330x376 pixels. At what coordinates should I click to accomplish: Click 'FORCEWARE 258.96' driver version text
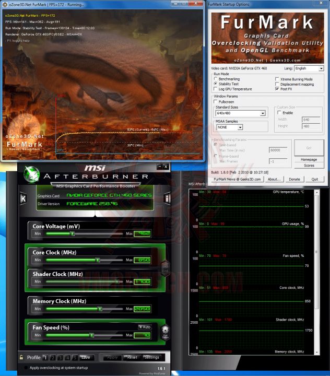tap(92, 204)
